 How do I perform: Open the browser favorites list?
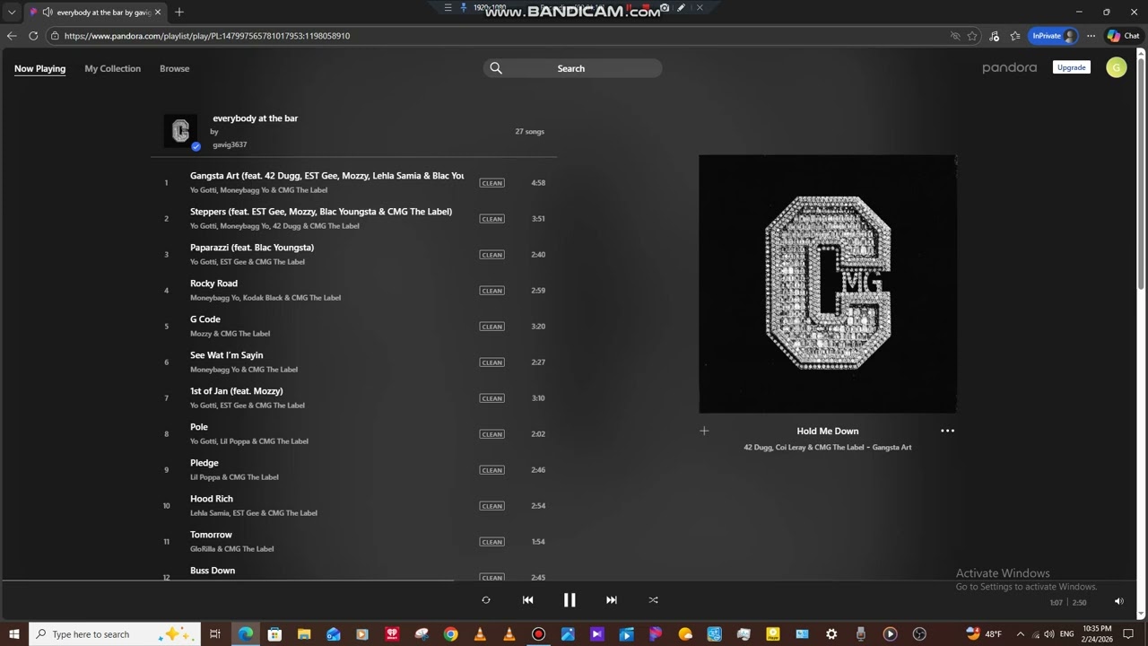pos(1014,36)
